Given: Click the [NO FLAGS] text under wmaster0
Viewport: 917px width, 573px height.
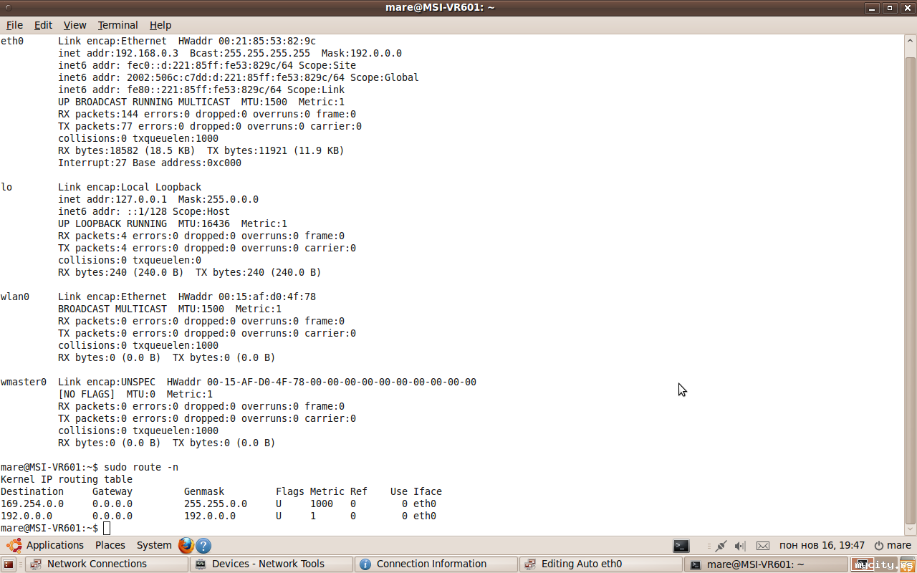Looking at the screenshot, I should (x=87, y=394).
